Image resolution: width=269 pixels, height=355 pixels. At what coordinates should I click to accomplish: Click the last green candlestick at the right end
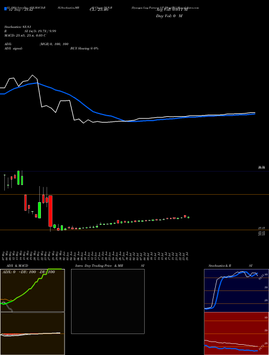tap(188, 217)
